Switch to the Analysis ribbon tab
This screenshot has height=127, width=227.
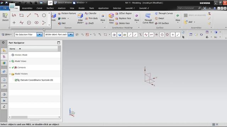tap(62, 8)
